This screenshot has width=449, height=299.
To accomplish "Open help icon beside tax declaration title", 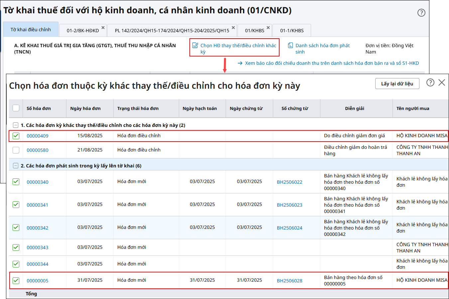I will point(421,13).
